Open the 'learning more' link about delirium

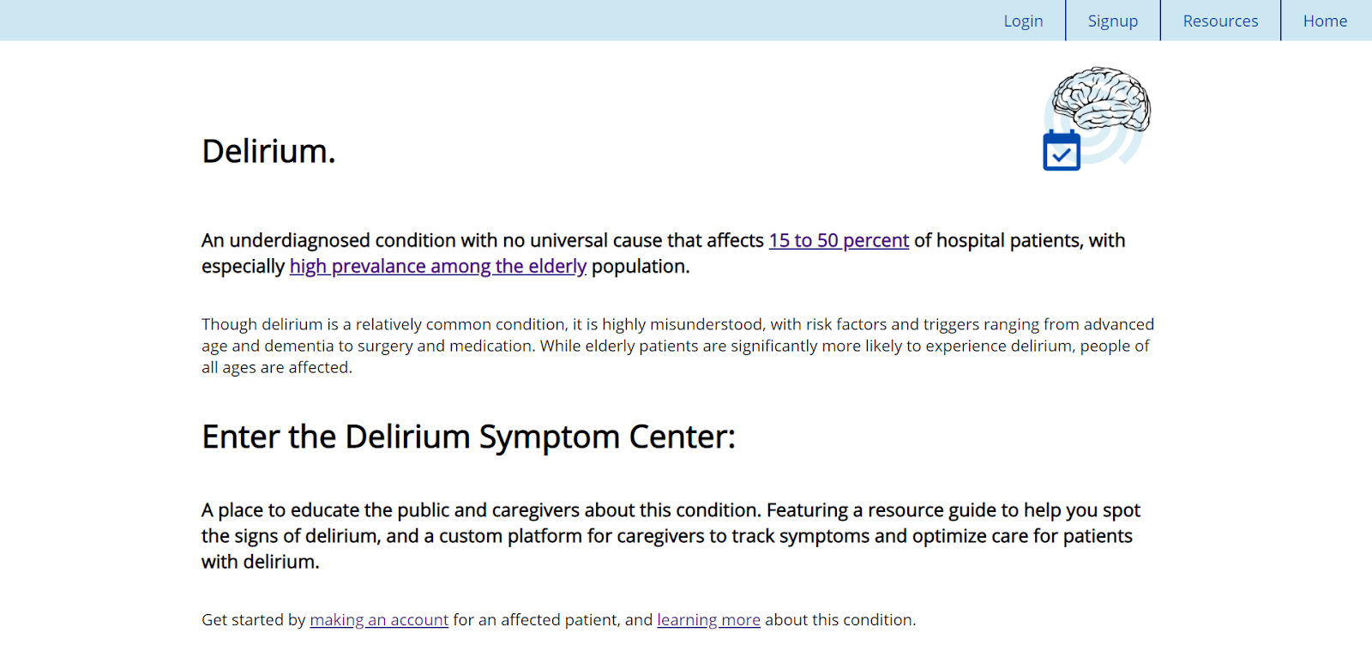click(x=708, y=619)
